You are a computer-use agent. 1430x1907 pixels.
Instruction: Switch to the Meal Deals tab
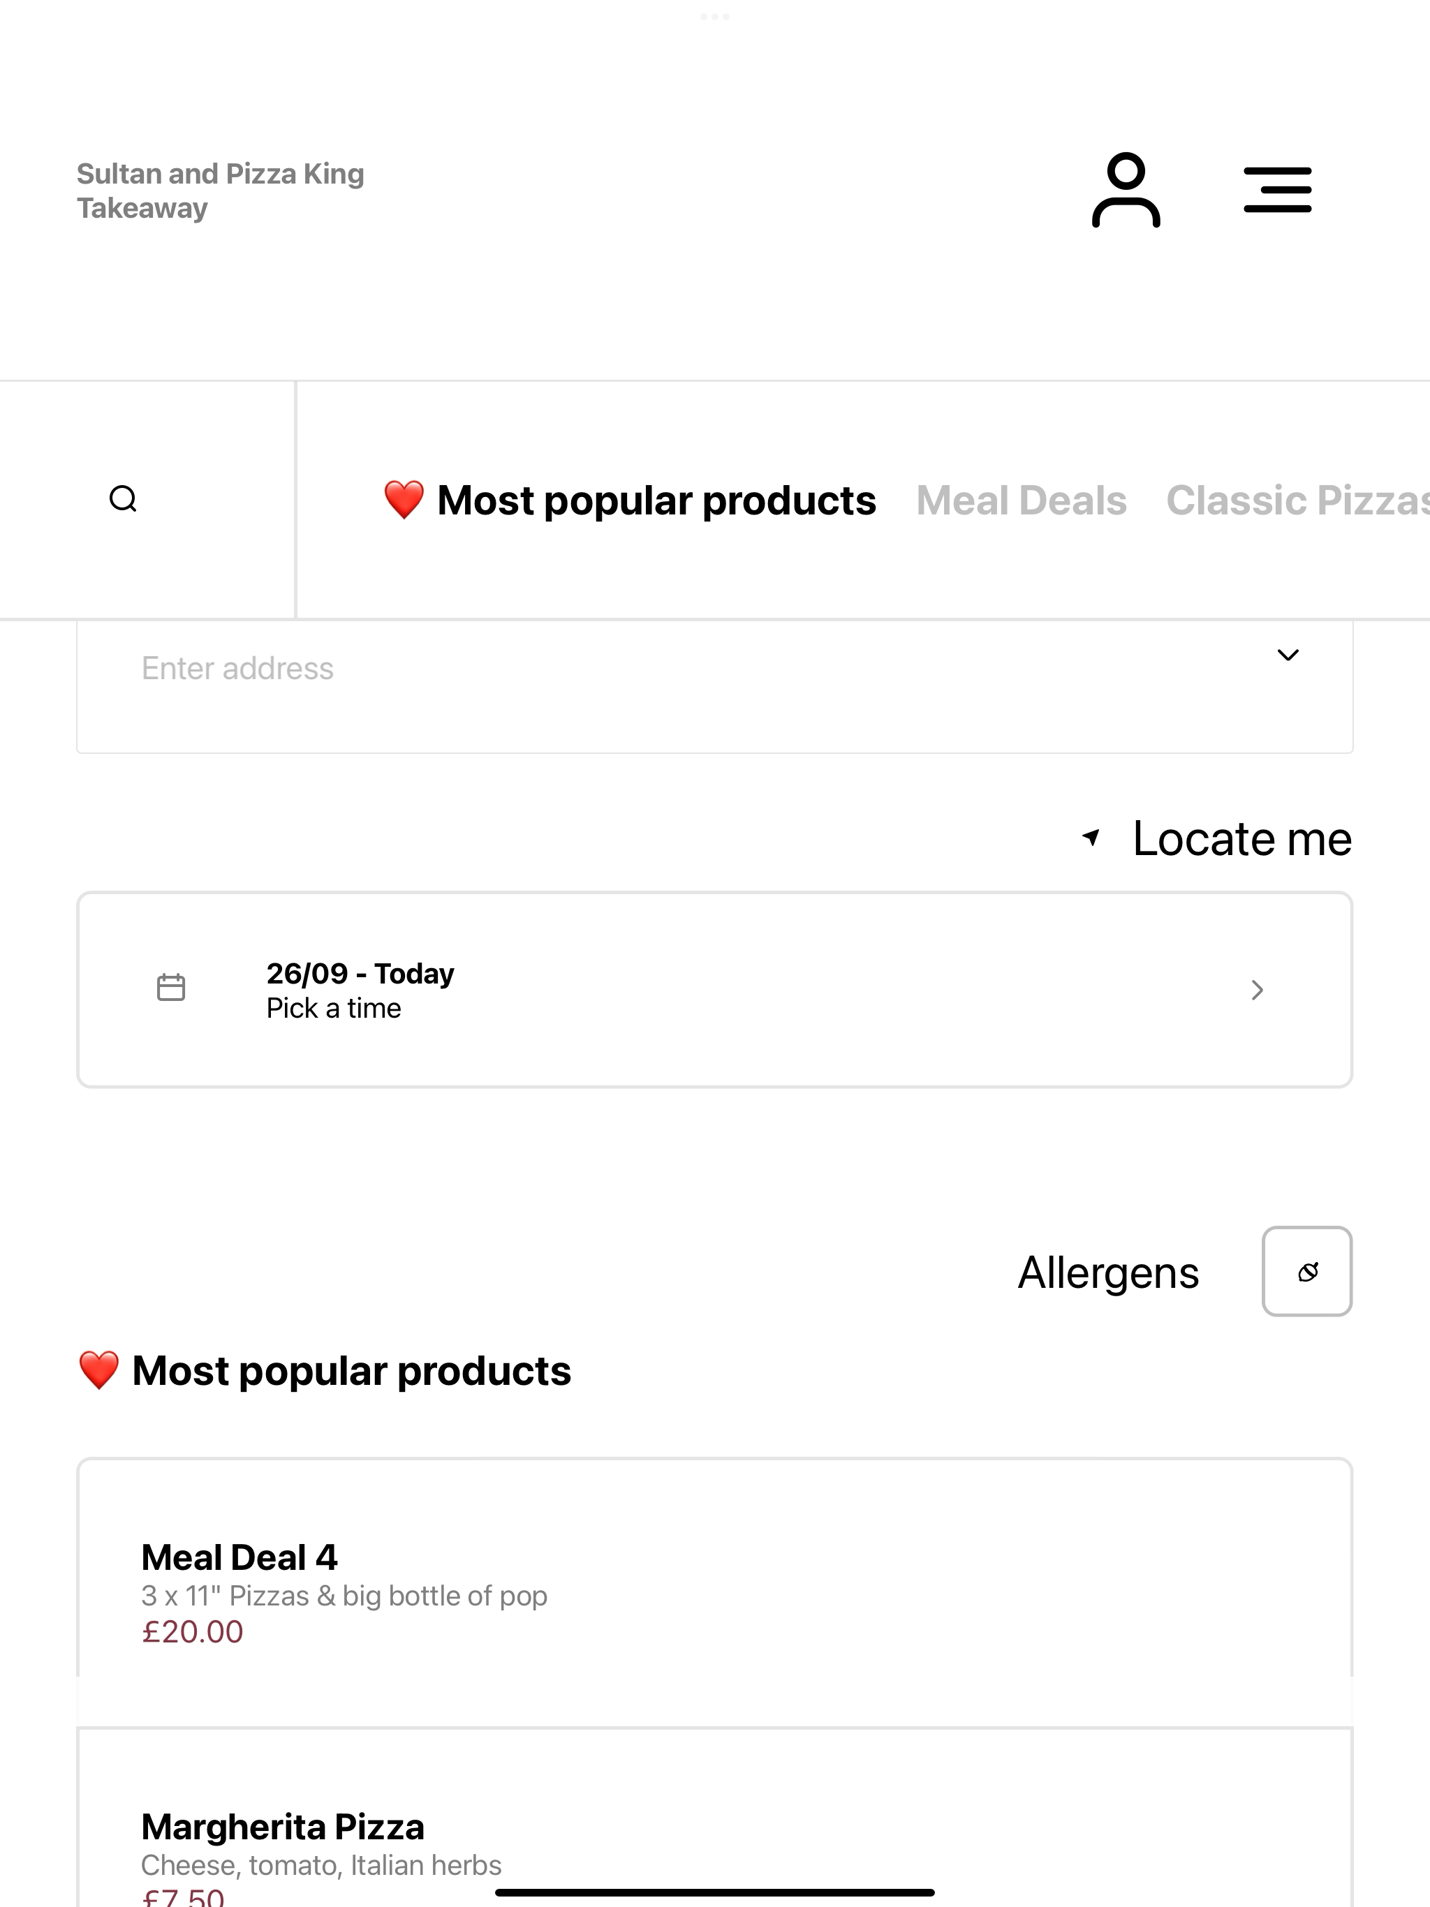1022,501
